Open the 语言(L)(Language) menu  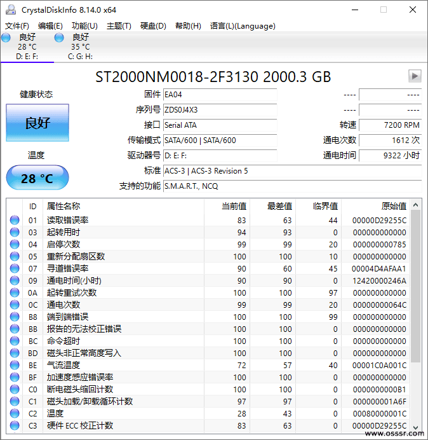243,26
